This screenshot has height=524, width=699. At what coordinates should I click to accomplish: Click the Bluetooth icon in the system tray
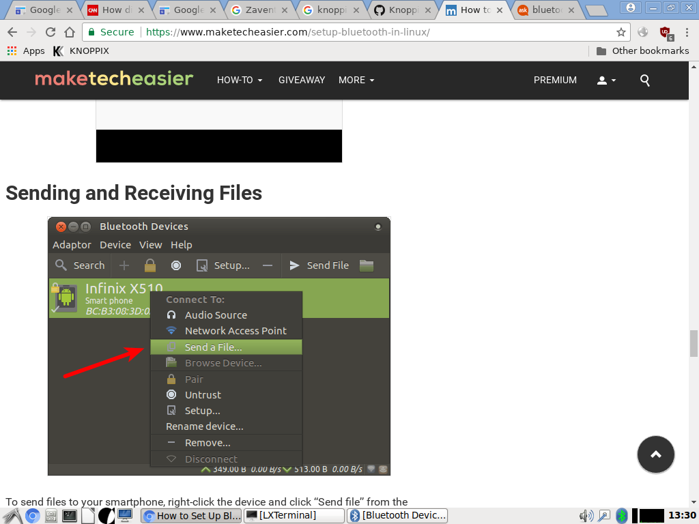pos(622,515)
